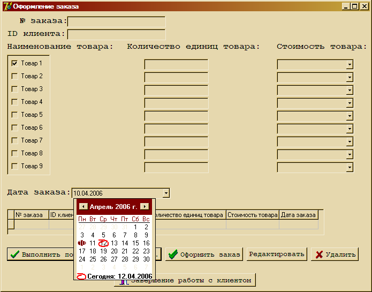Click quantity field for Товар 9
Viewport: 372px width, 292px height.
(176, 167)
